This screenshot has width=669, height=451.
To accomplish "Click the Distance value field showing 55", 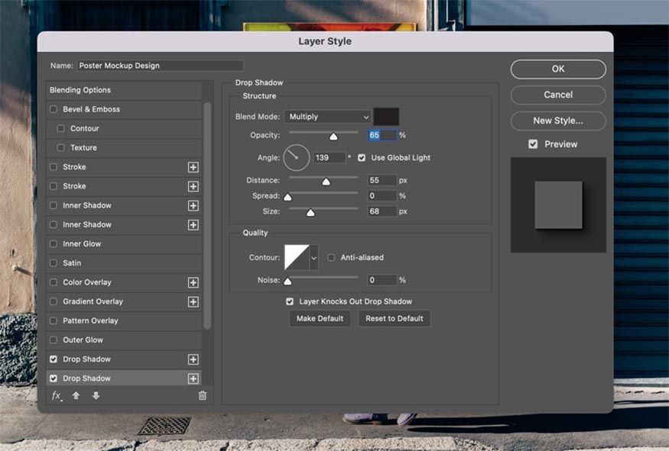I will point(382,181).
